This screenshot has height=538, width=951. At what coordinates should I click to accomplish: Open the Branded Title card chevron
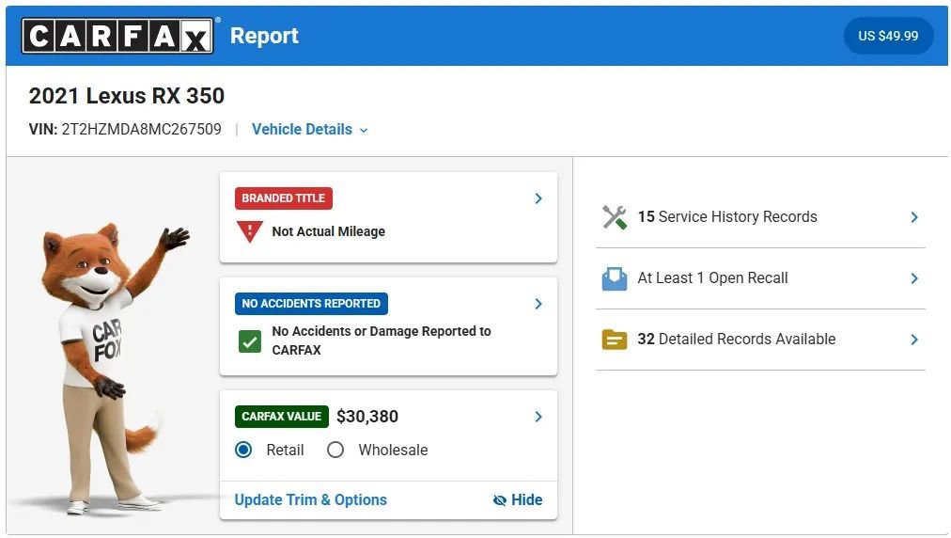[x=538, y=198]
